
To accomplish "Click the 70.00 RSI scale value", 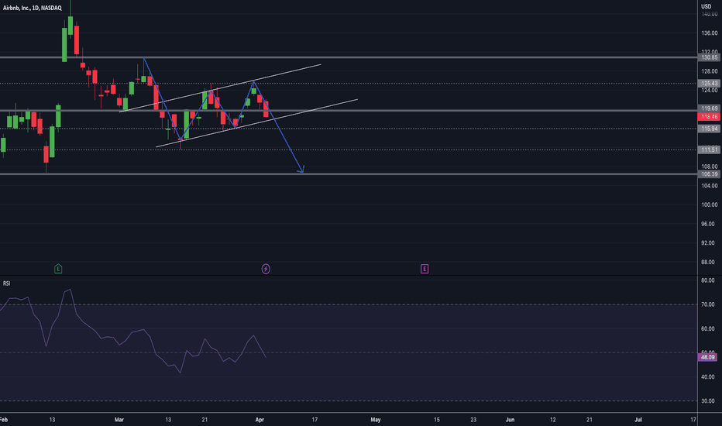I will point(708,304).
